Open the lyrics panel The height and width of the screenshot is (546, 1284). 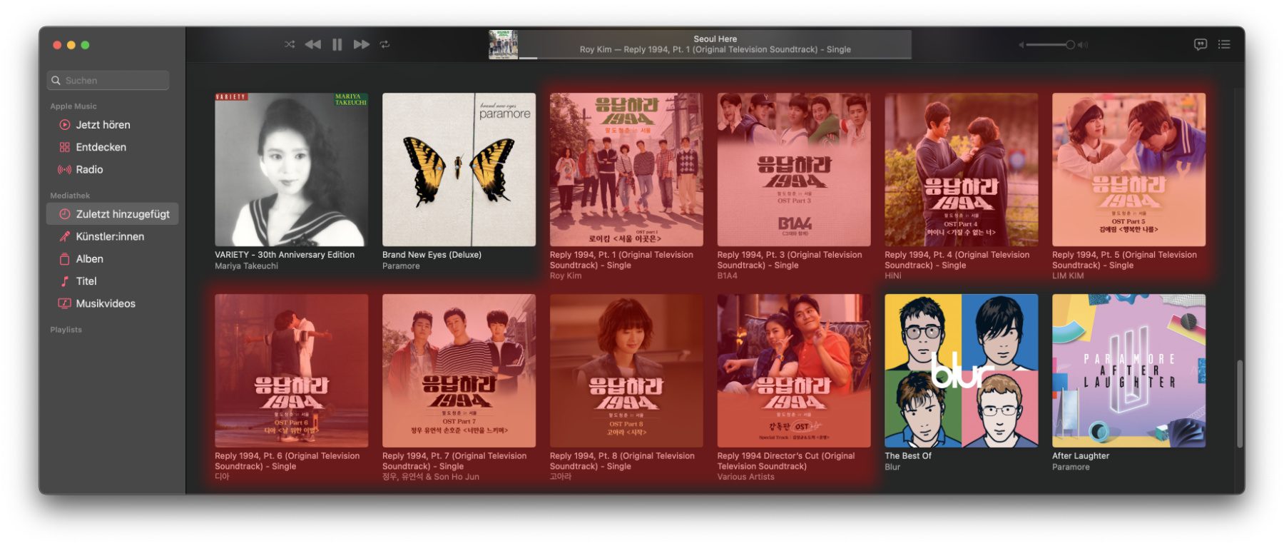(x=1201, y=44)
